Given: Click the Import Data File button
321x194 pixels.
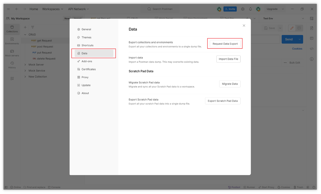Looking at the screenshot, I should click(228, 59).
